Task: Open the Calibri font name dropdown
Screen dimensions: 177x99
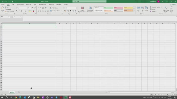Action: point(27,8)
